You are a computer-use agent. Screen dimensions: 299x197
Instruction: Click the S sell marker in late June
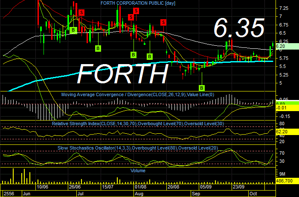point(81,13)
